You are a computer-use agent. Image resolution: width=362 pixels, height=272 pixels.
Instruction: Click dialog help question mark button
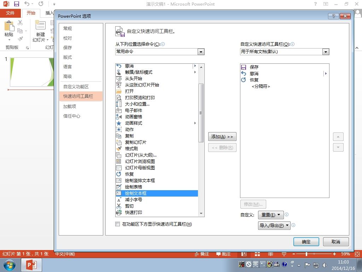pyautogui.click(x=333, y=16)
